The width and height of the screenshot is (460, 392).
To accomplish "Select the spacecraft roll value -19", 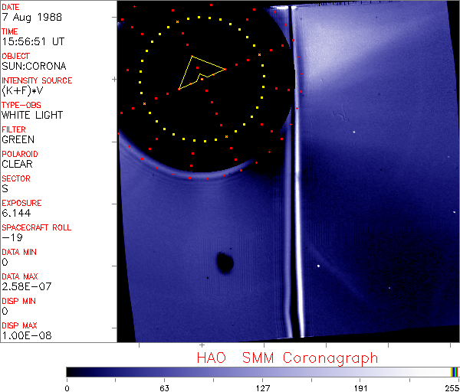I will [x=10, y=237].
